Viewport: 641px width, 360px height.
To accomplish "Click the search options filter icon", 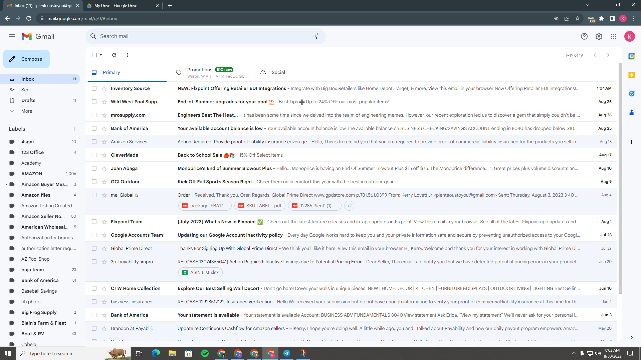I will (316, 36).
